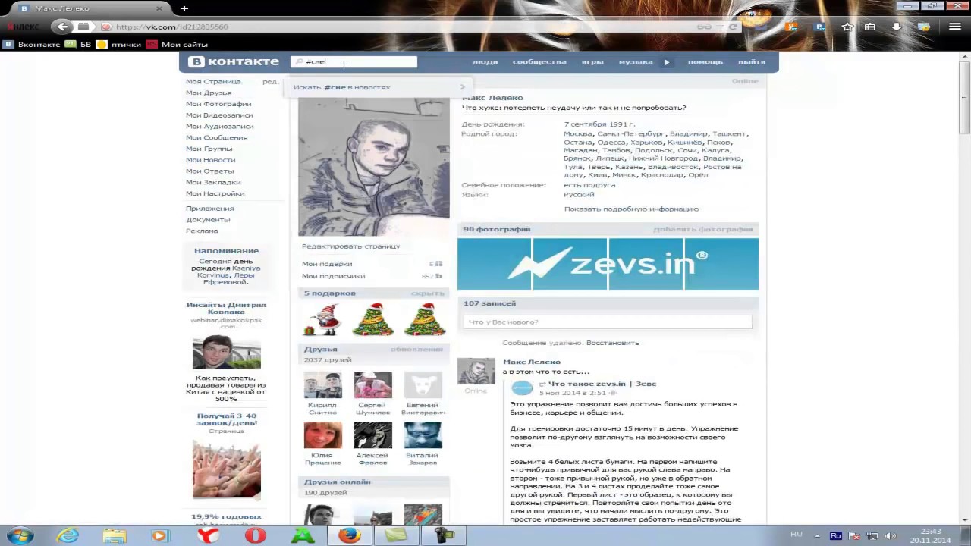Open Мои Настройки in sidebar
This screenshot has height=546, width=971.
pos(215,193)
